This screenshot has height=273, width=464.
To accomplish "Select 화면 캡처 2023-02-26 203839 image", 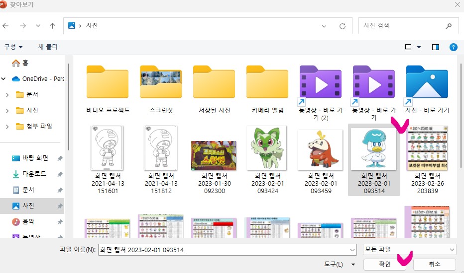I will point(427,160).
